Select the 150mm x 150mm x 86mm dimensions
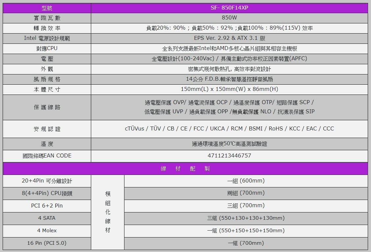The image size is (371, 252). (229, 89)
